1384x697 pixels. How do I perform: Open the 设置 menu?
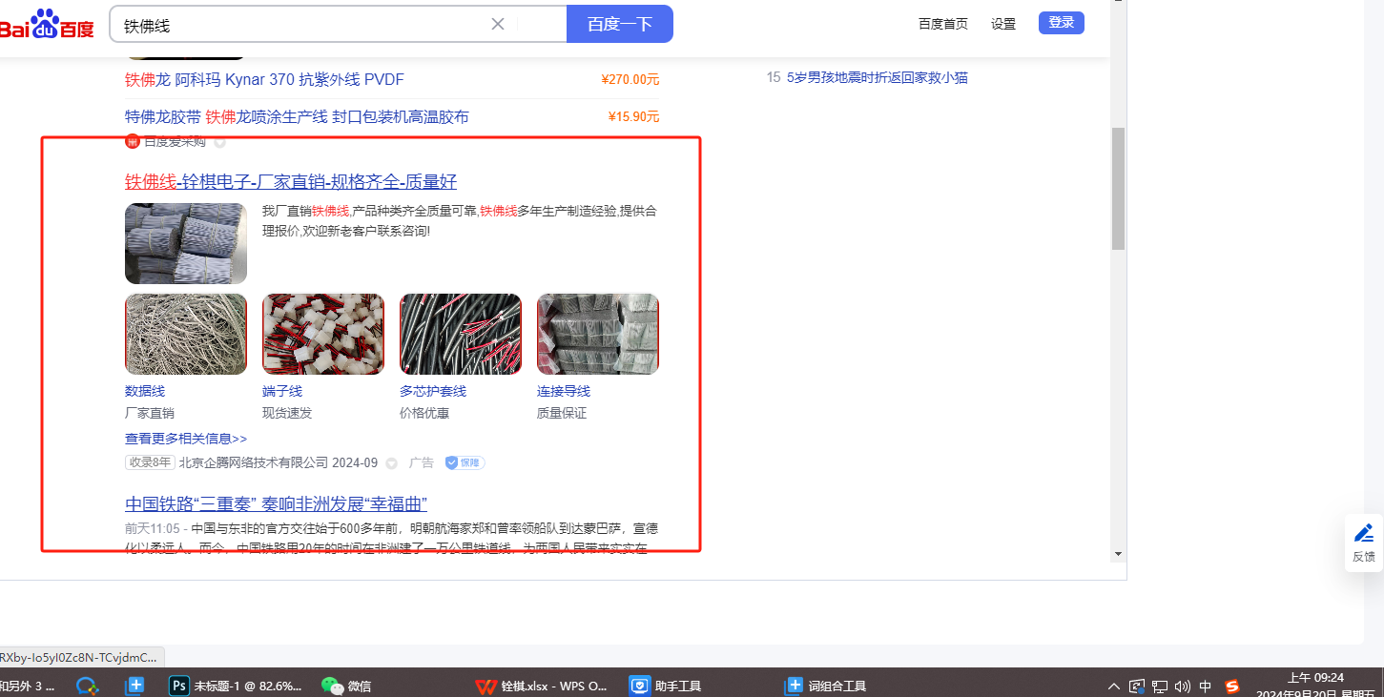pos(1003,24)
